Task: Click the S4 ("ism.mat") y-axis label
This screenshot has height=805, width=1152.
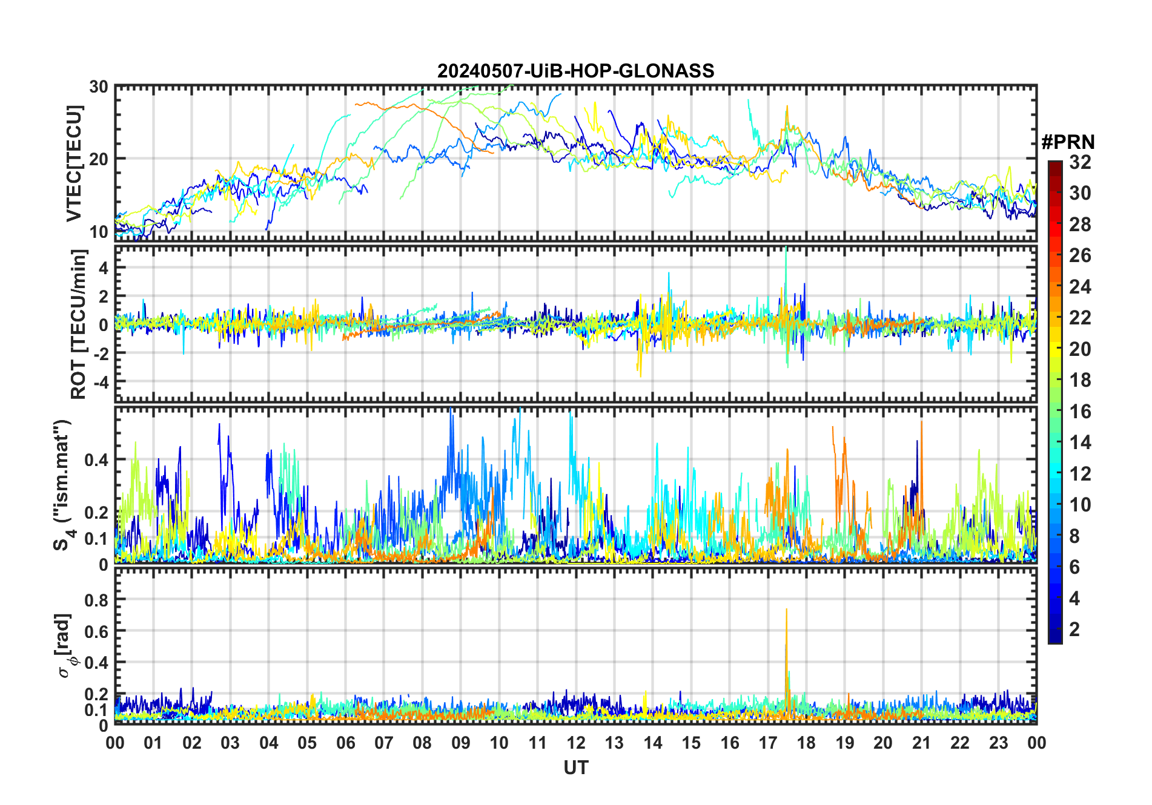Action: pos(63,485)
